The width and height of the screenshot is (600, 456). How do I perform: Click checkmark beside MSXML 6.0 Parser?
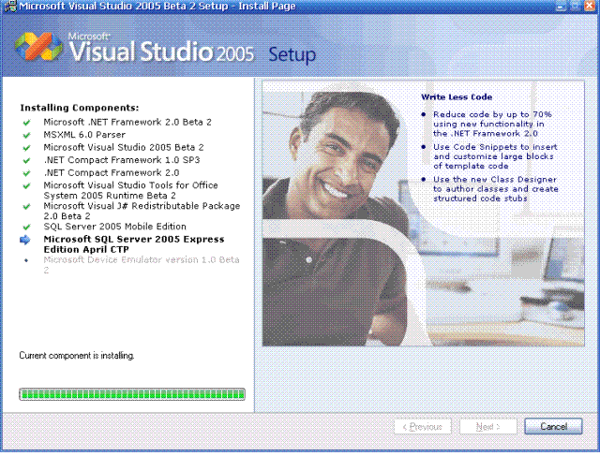click(x=26, y=135)
